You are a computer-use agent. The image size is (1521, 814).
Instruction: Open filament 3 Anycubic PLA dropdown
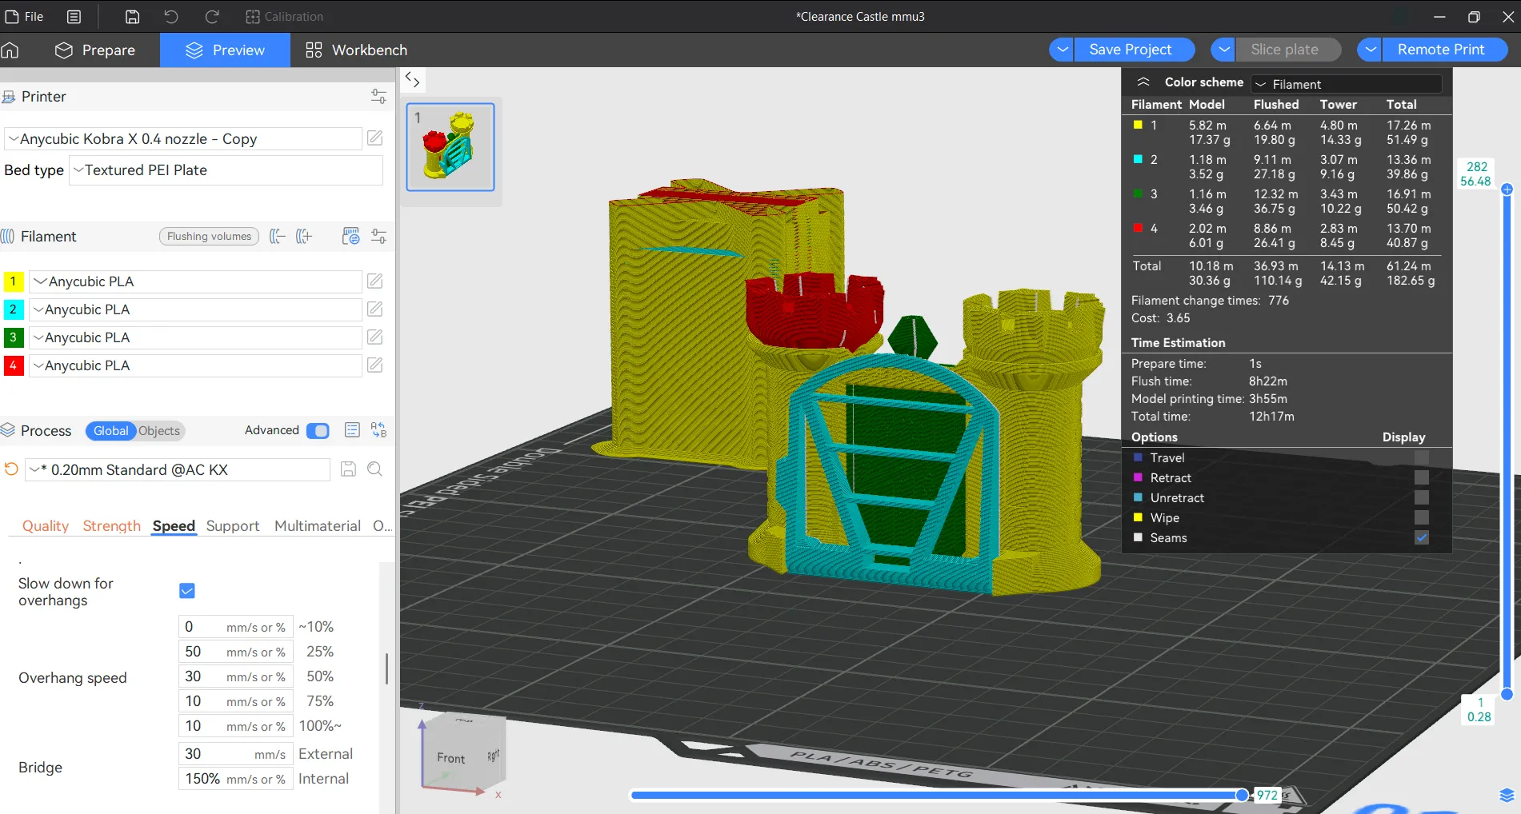pyautogui.click(x=195, y=337)
